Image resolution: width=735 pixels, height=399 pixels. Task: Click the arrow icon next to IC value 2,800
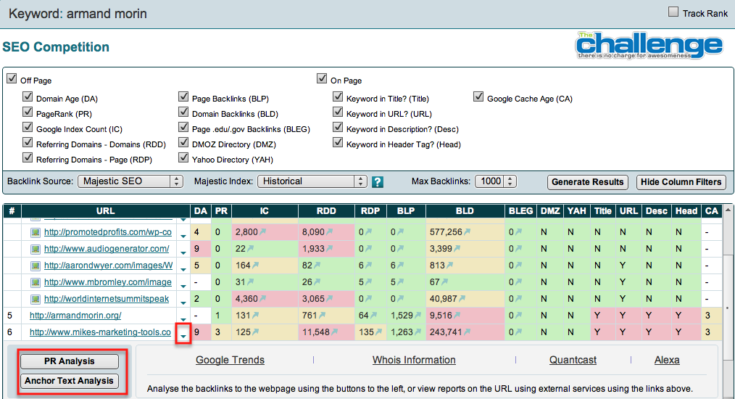263,232
